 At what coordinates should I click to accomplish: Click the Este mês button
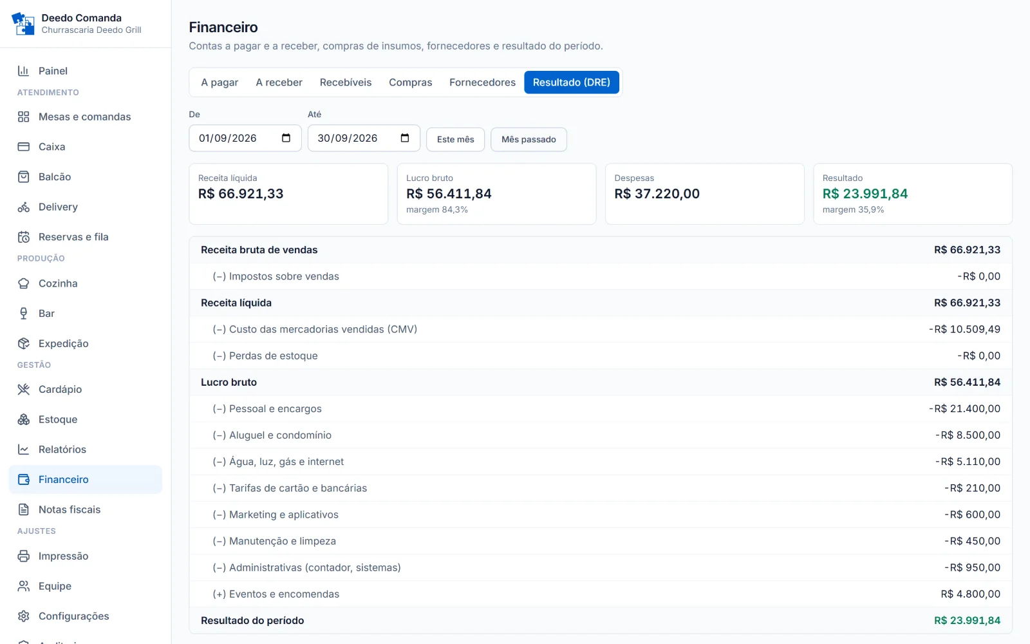(455, 139)
